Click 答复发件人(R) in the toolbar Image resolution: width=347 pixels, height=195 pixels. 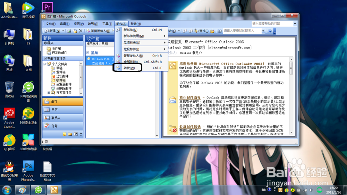[98, 31]
